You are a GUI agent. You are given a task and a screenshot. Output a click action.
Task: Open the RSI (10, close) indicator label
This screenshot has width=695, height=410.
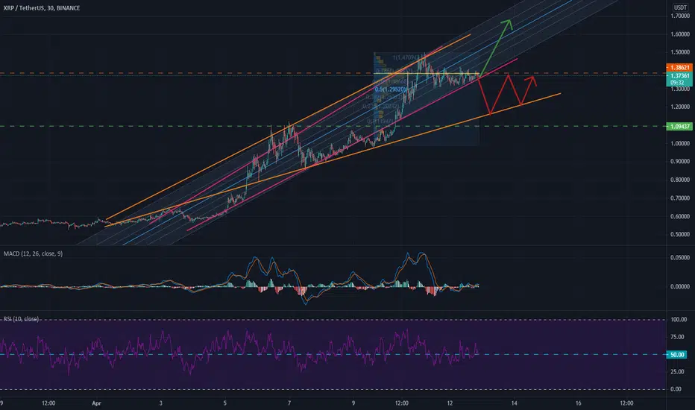21,319
